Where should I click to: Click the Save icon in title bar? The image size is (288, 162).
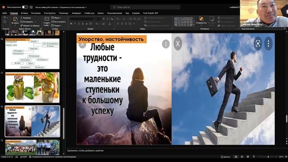tap(31, 7)
